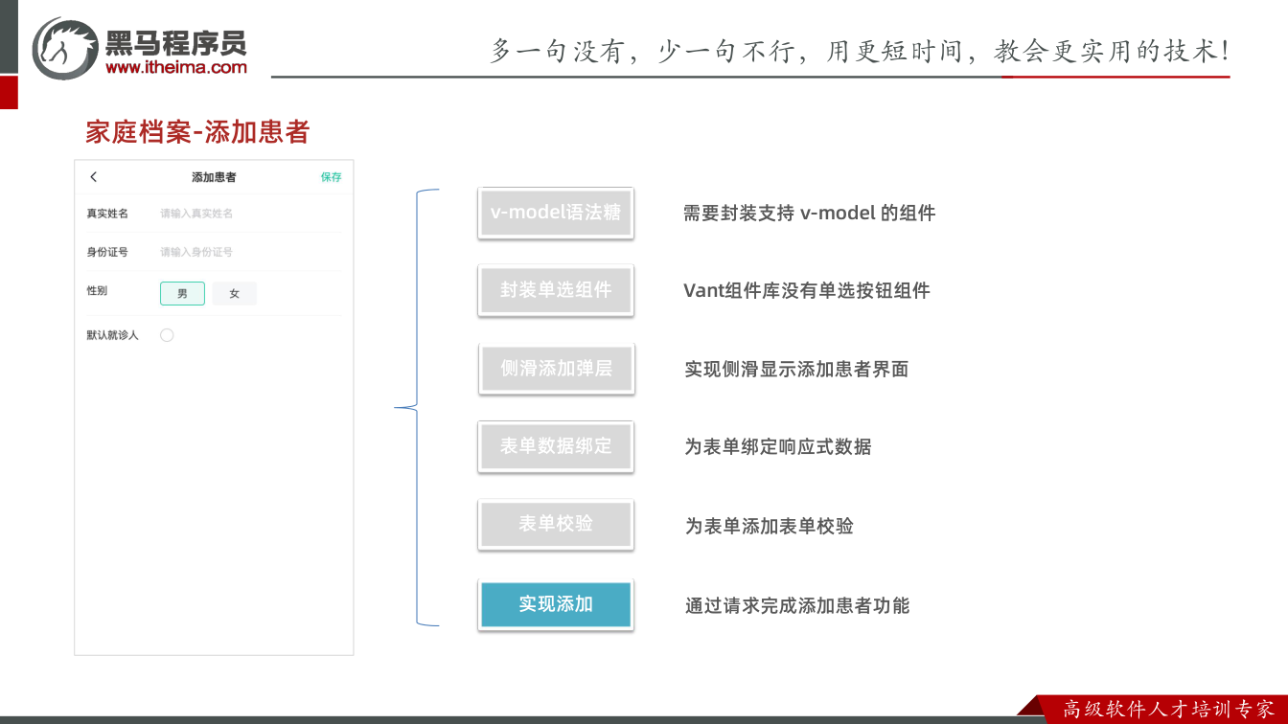Click the highlighted 实现添加 step box

pos(556,604)
